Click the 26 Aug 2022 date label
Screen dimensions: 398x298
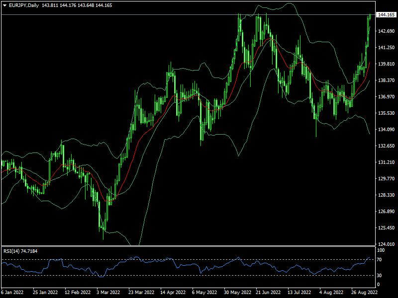tap(364, 293)
